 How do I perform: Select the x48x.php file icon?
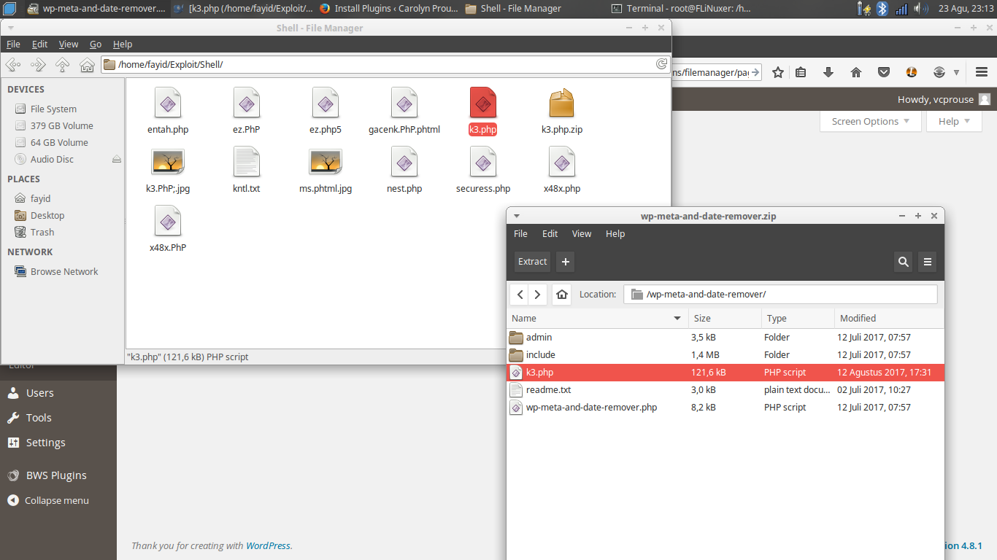click(562, 162)
